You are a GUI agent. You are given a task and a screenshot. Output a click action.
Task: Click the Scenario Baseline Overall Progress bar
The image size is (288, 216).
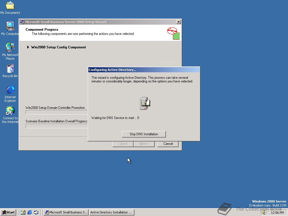click(x=57, y=126)
